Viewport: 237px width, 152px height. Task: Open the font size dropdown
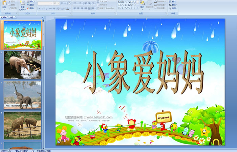coord(59,3)
